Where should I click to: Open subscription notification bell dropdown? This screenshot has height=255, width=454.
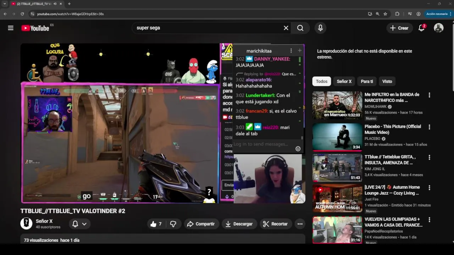point(79,224)
